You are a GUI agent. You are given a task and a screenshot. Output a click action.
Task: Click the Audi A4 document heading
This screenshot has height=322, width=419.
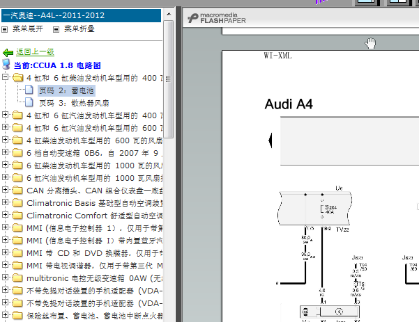[289, 104]
